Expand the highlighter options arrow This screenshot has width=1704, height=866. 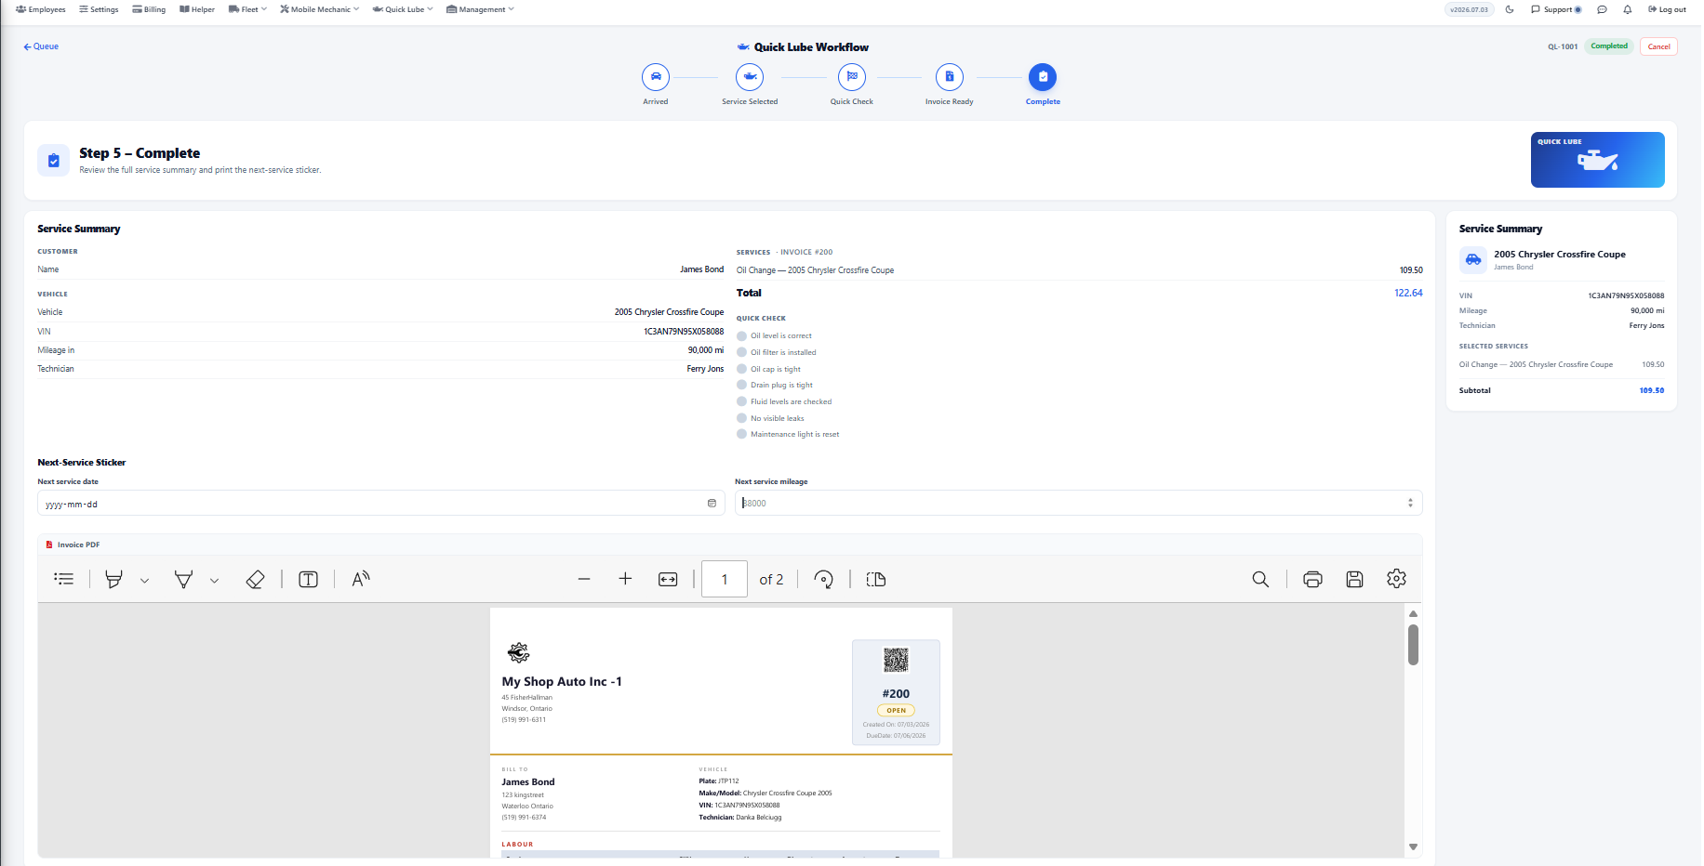[144, 581]
